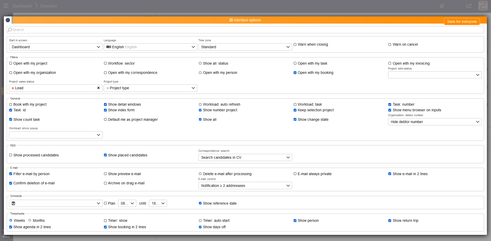Expand the Hide debtor number dropdown
The image size is (491, 241).
[x=435, y=122]
